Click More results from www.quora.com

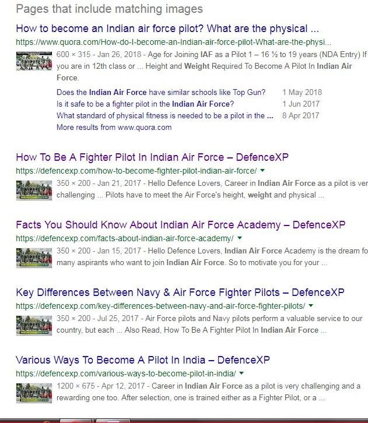pyautogui.click(x=114, y=127)
